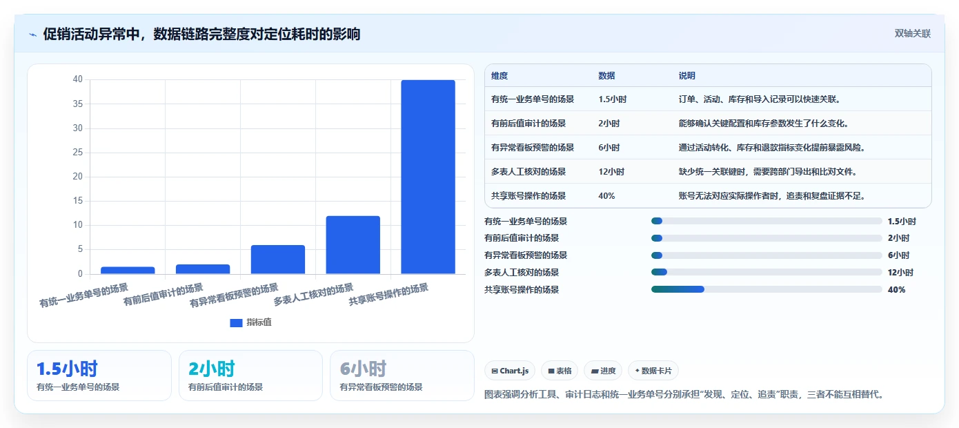Click the lightning icon beside the title
959x428 pixels.
[x=33, y=35]
